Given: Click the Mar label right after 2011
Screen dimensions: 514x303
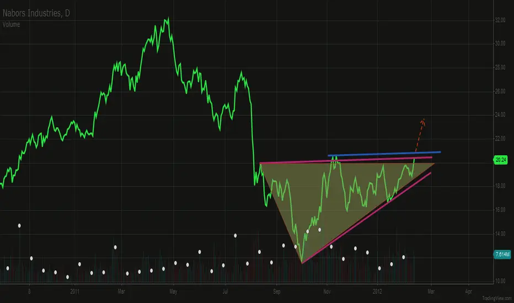Looking at the screenshot, I should (121, 291).
